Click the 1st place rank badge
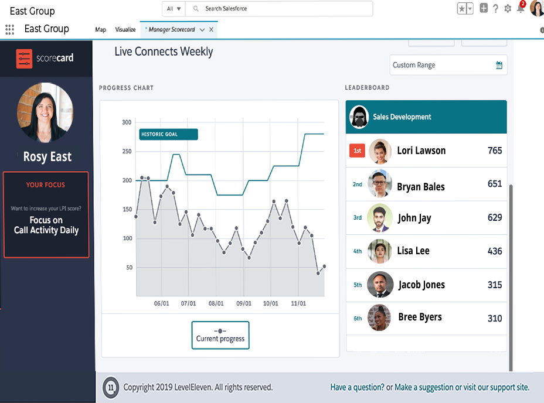This screenshot has width=544, height=403. click(357, 151)
